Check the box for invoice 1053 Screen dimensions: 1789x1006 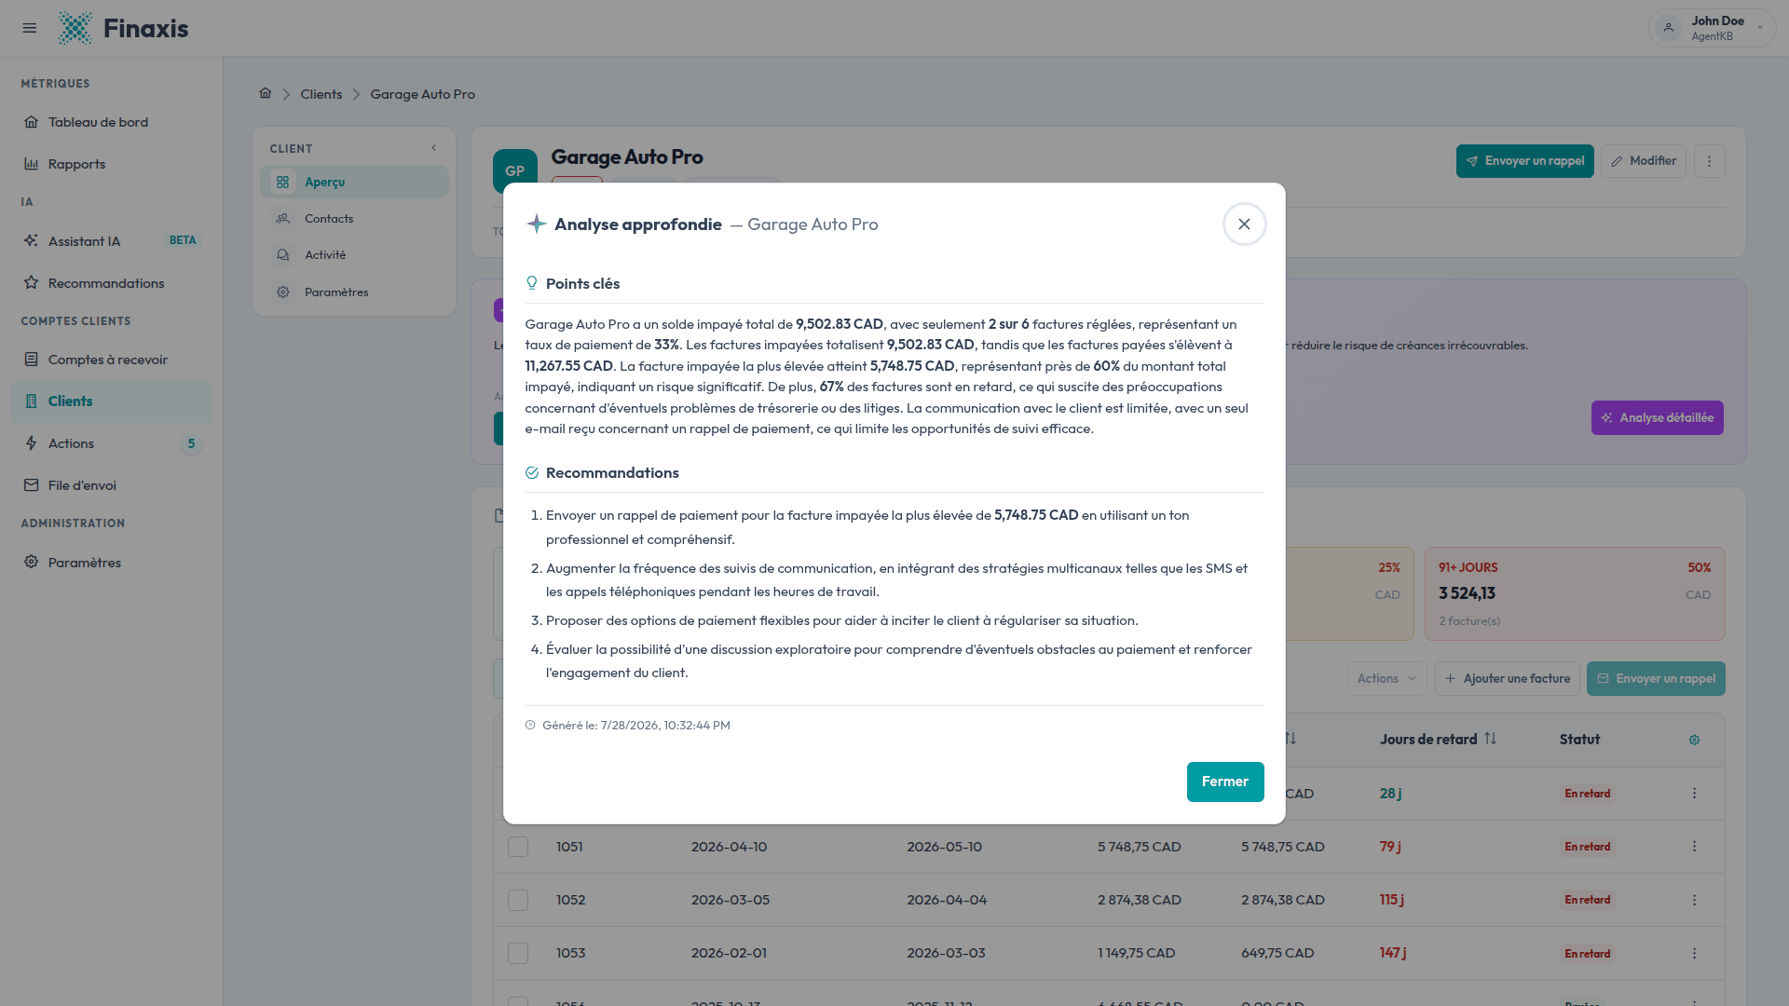click(518, 953)
